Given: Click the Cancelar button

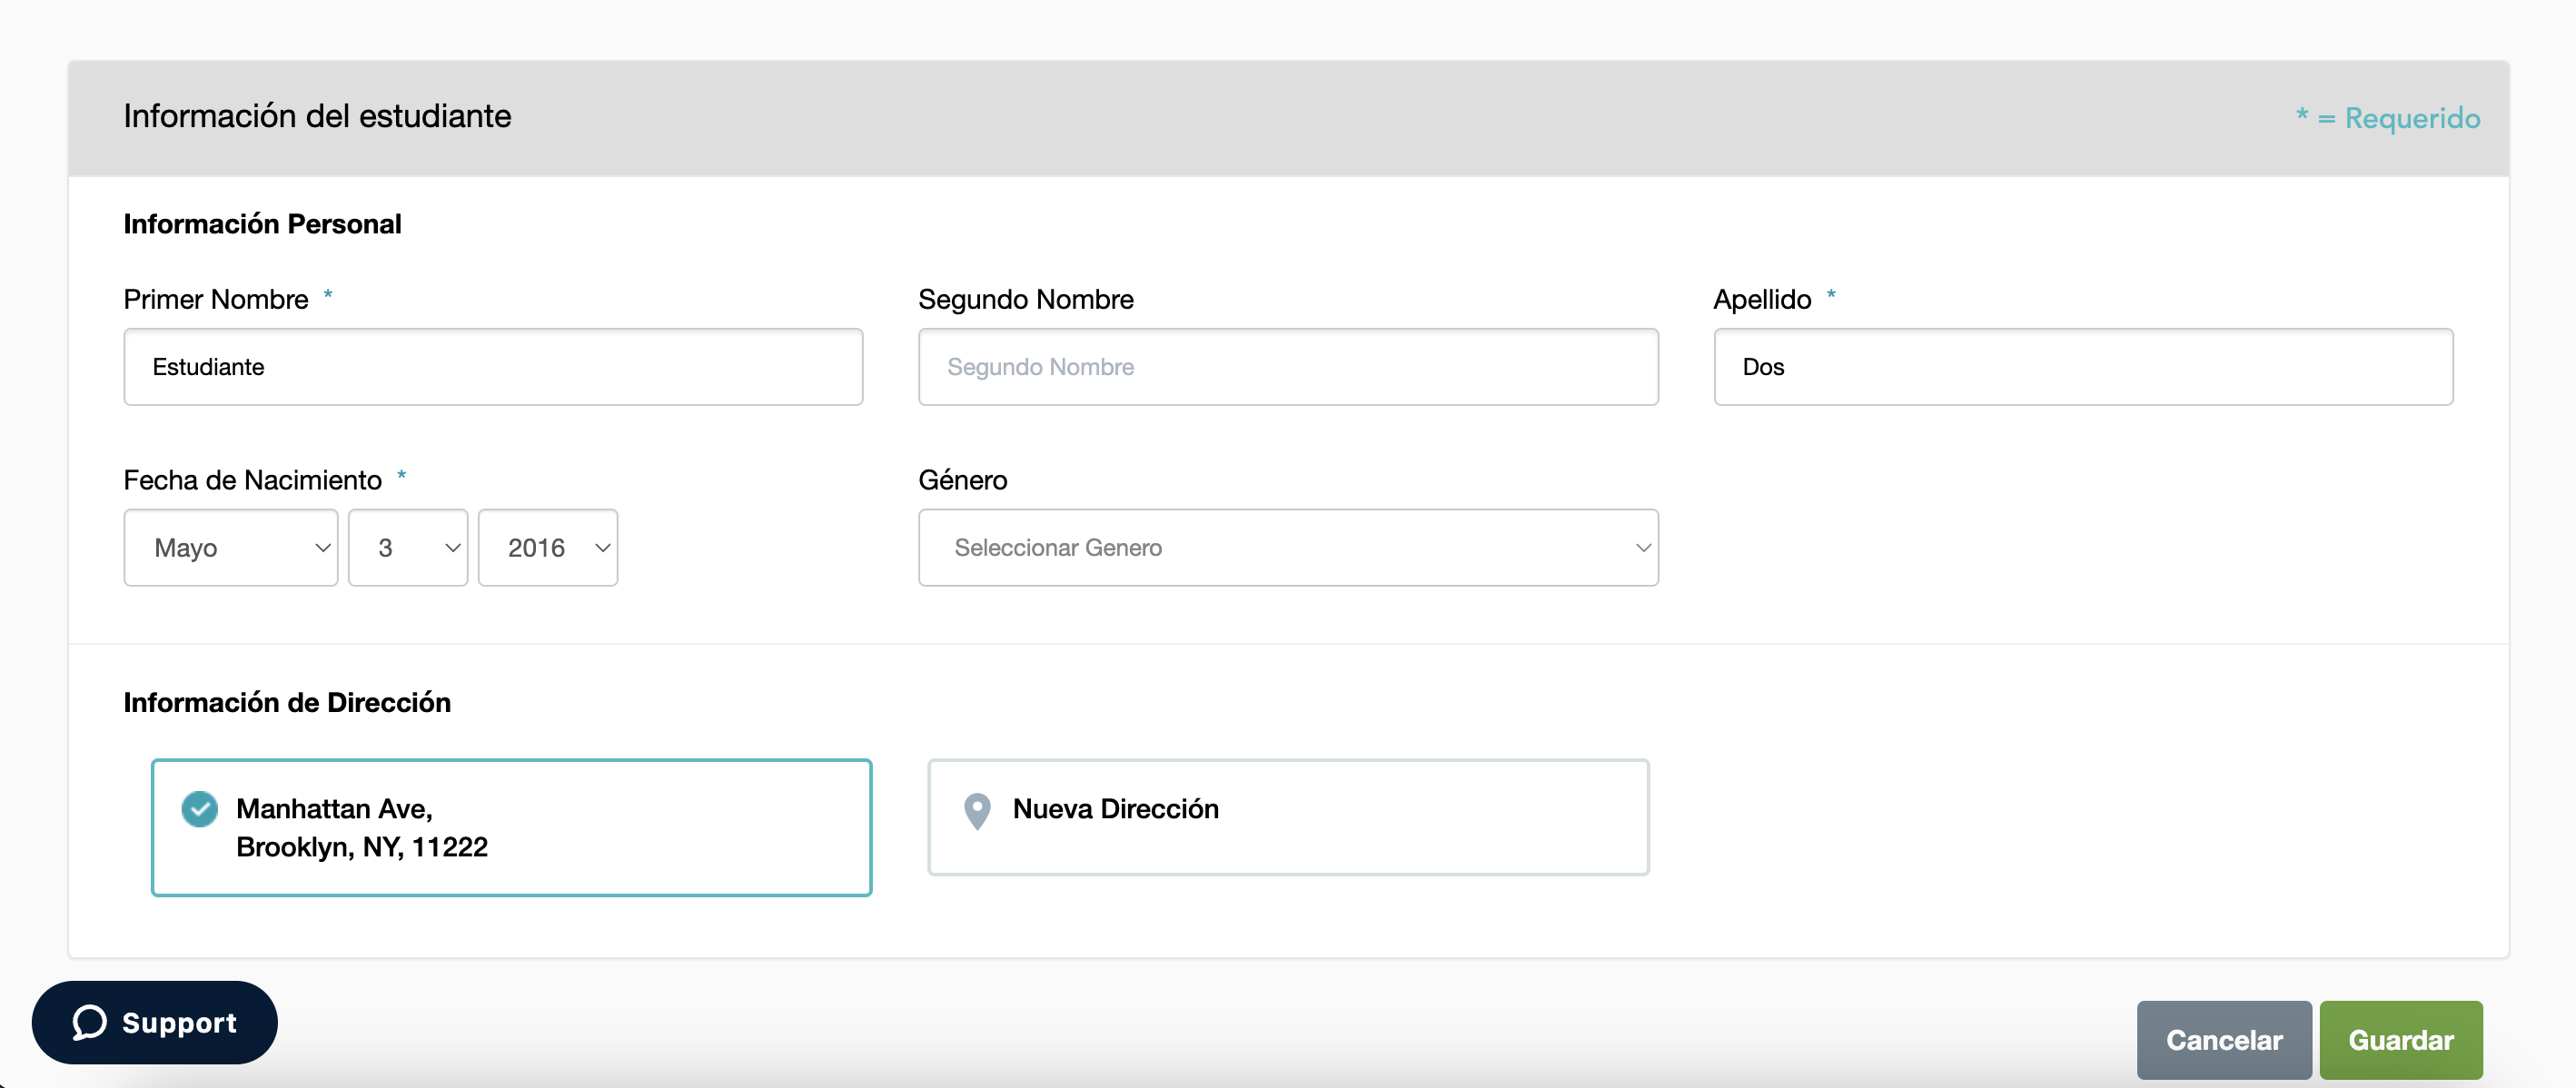Looking at the screenshot, I should [2224, 1040].
